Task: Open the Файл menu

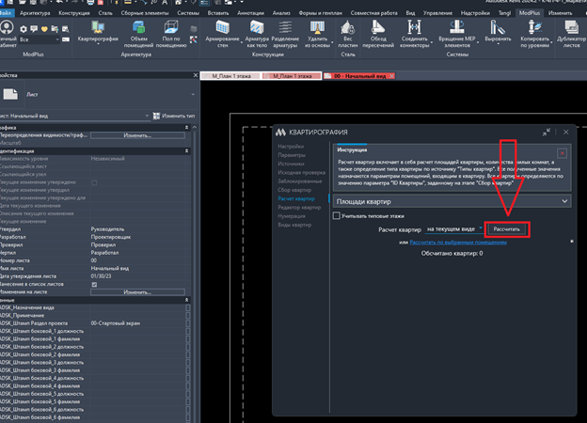Action: (6, 13)
